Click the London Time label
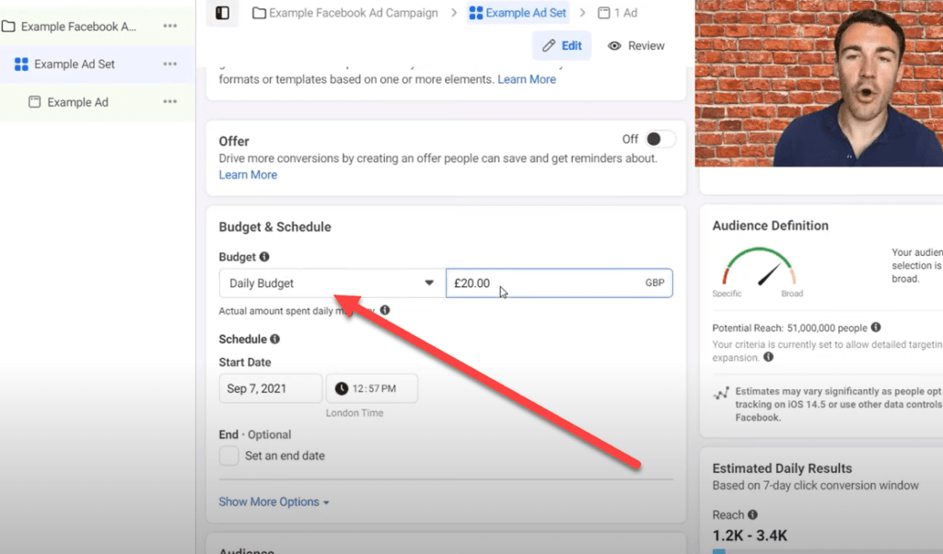This screenshot has width=943, height=554. click(x=355, y=413)
